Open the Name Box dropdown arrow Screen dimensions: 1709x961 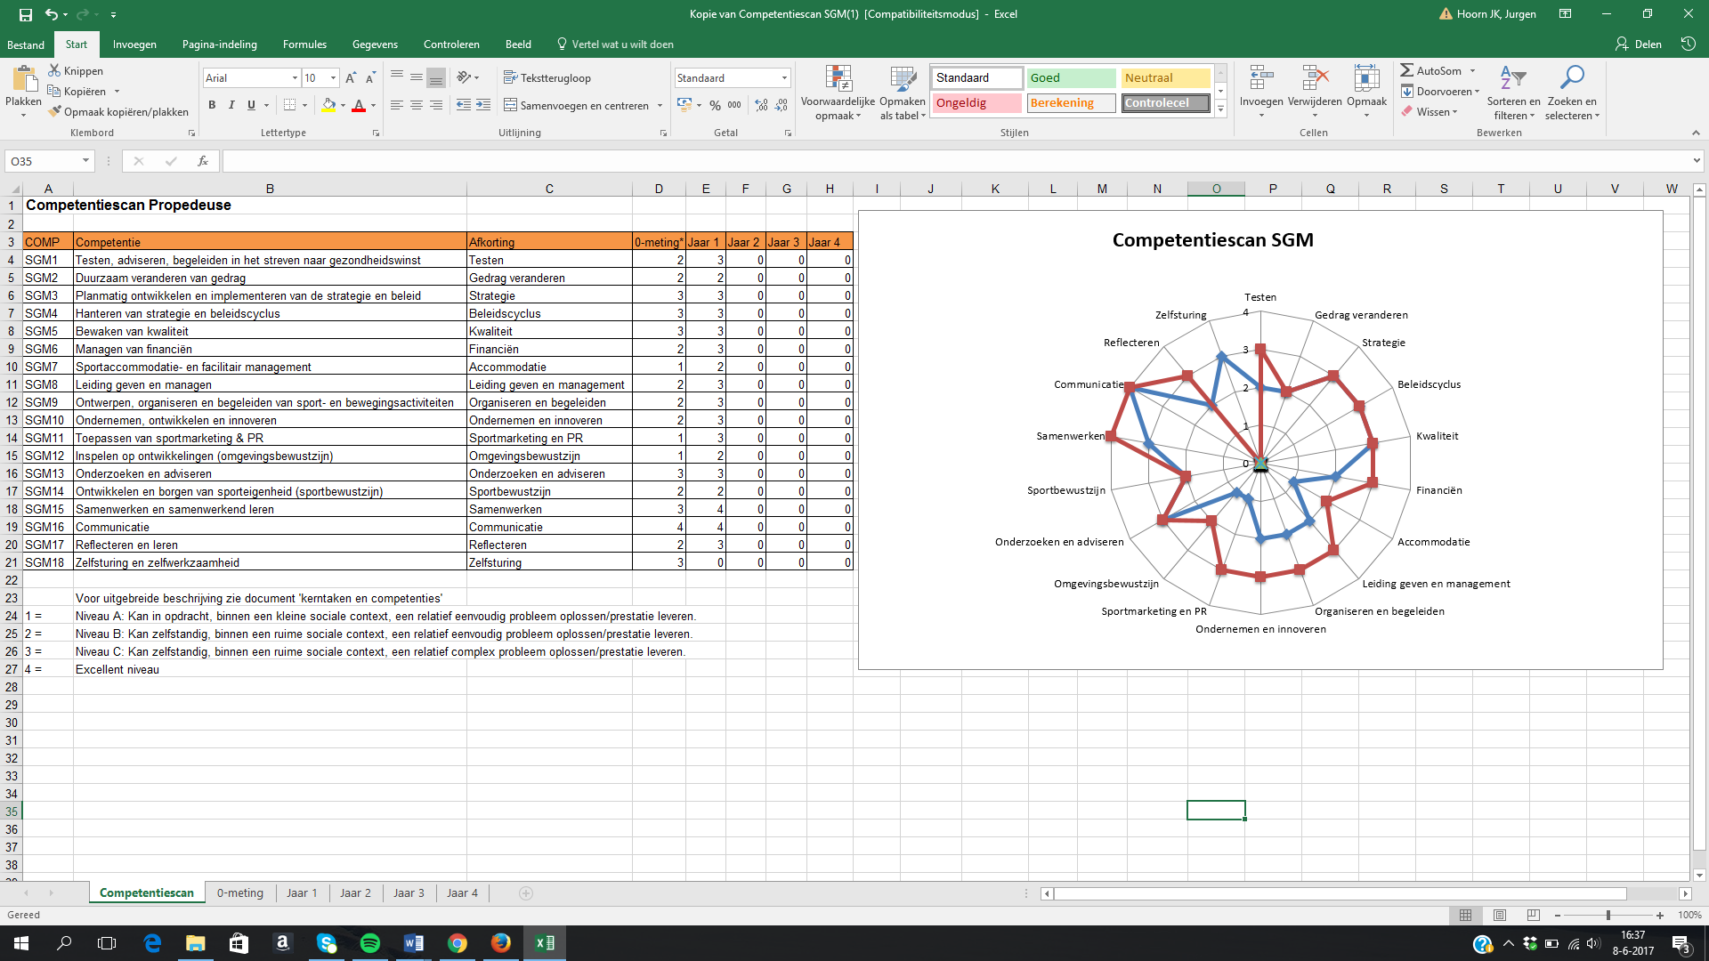pyautogui.click(x=85, y=161)
